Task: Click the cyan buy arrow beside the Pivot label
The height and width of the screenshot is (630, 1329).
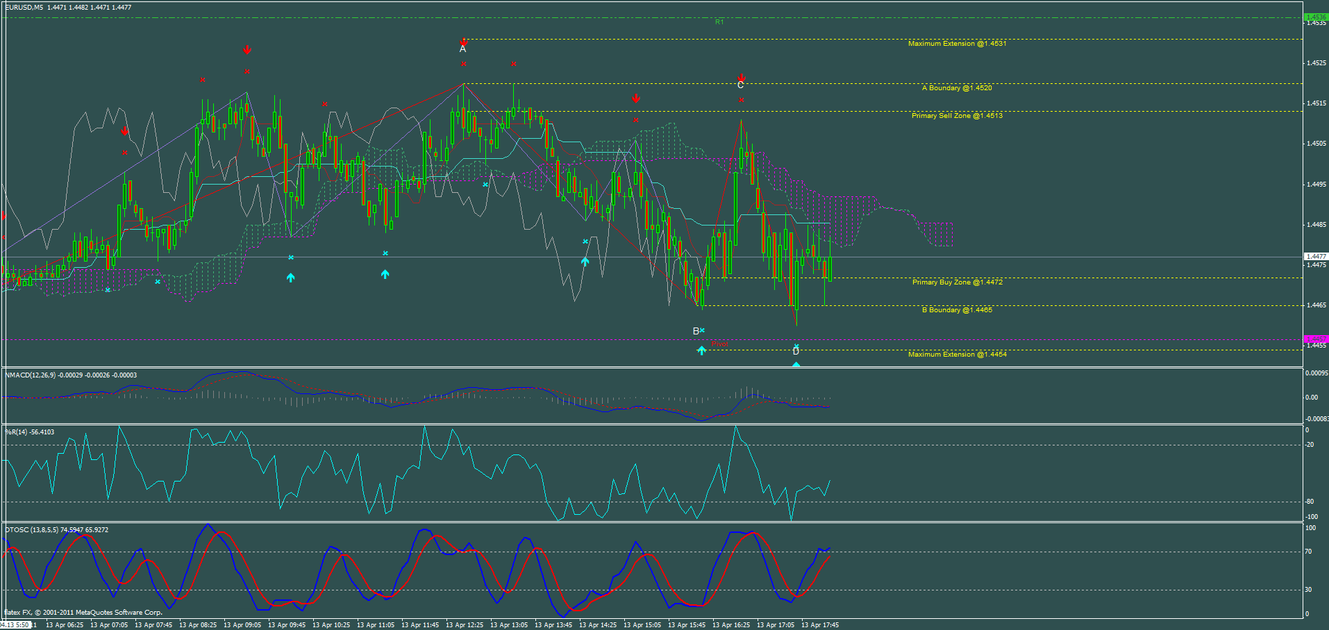Action: coord(701,350)
